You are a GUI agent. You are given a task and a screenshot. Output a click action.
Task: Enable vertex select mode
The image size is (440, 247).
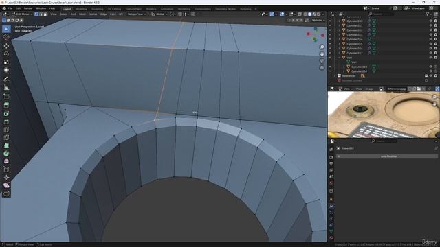36,14
